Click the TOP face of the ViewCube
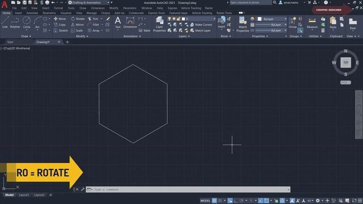 click(x=345, y=62)
